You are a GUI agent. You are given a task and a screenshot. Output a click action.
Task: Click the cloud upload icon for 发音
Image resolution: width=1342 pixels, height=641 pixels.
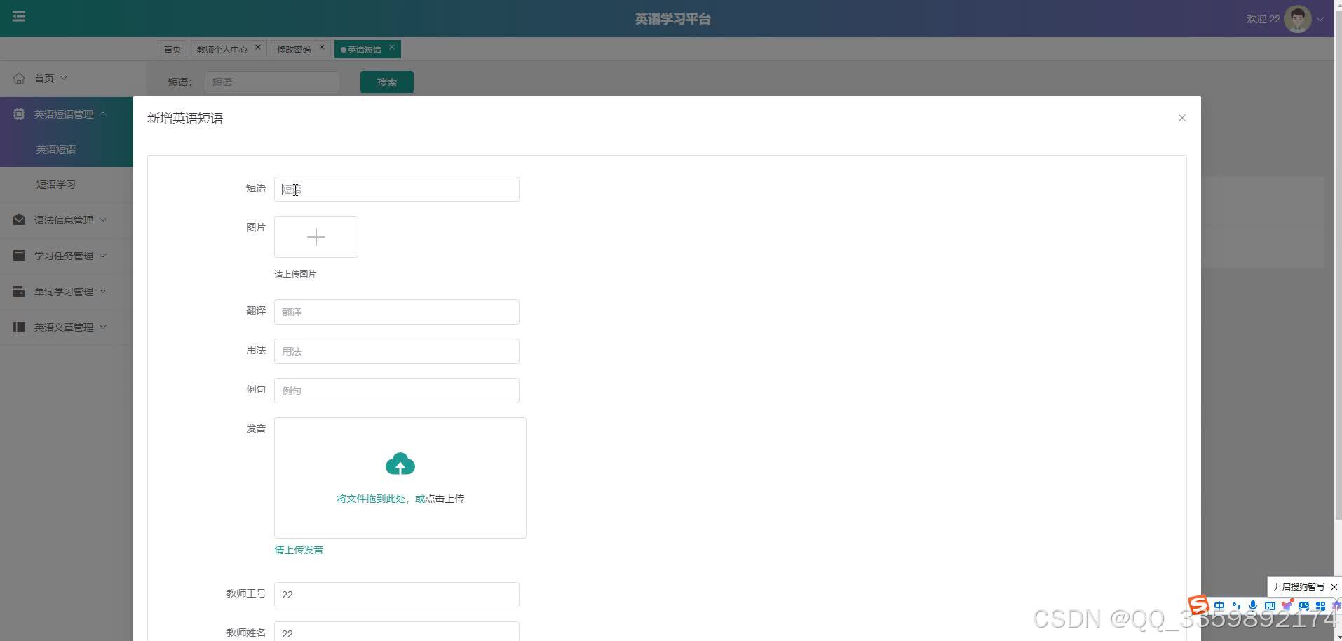[x=400, y=464]
